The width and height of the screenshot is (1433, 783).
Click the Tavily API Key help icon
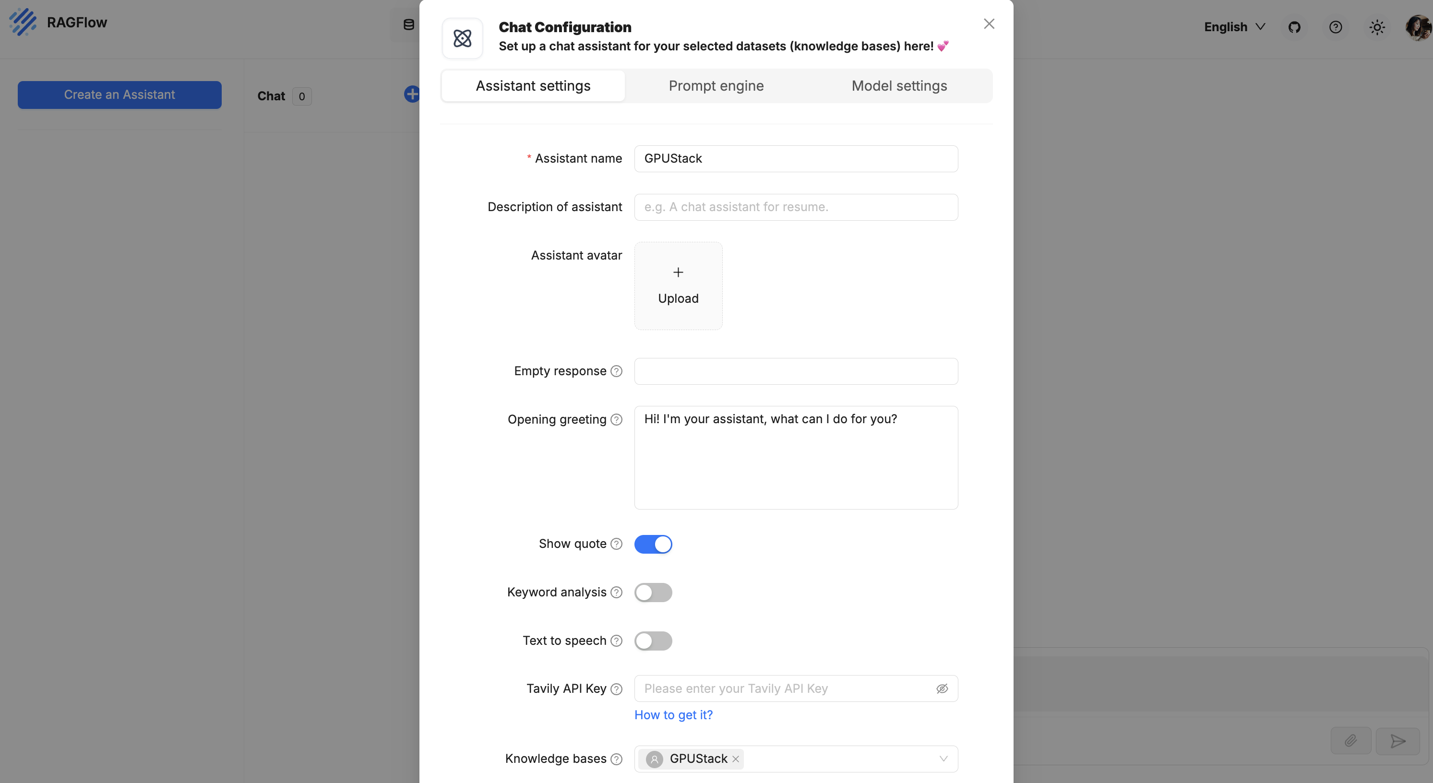616,689
